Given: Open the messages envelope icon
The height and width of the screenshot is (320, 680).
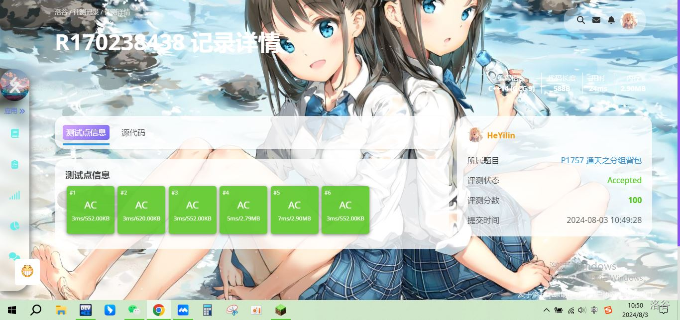Looking at the screenshot, I should pos(596,20).
